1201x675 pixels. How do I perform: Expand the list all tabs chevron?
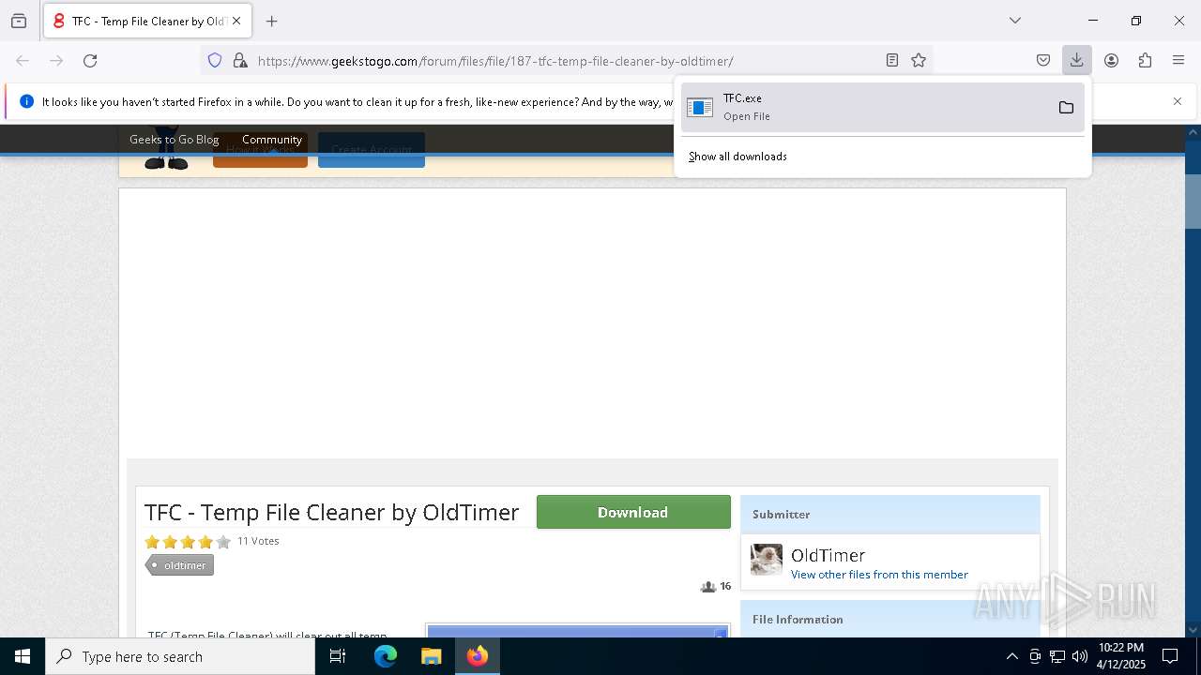click(1015, 21)
